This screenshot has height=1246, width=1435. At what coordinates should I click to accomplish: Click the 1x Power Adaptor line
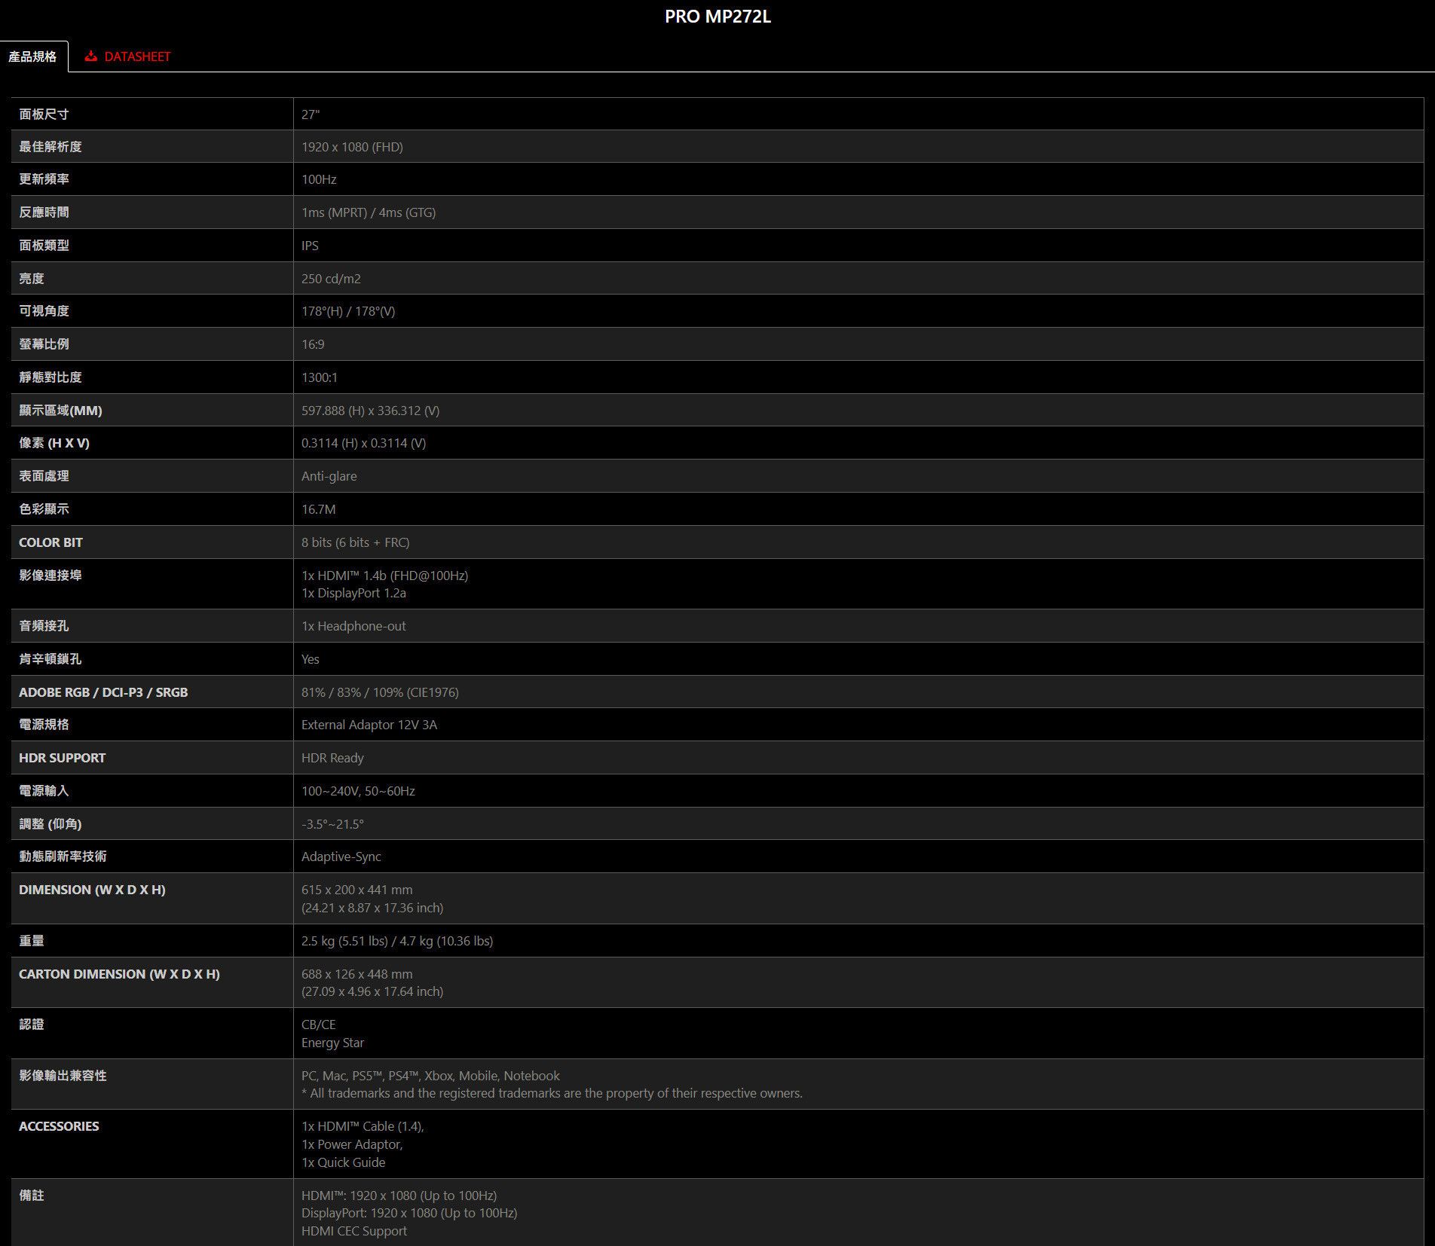point(352,1144)
